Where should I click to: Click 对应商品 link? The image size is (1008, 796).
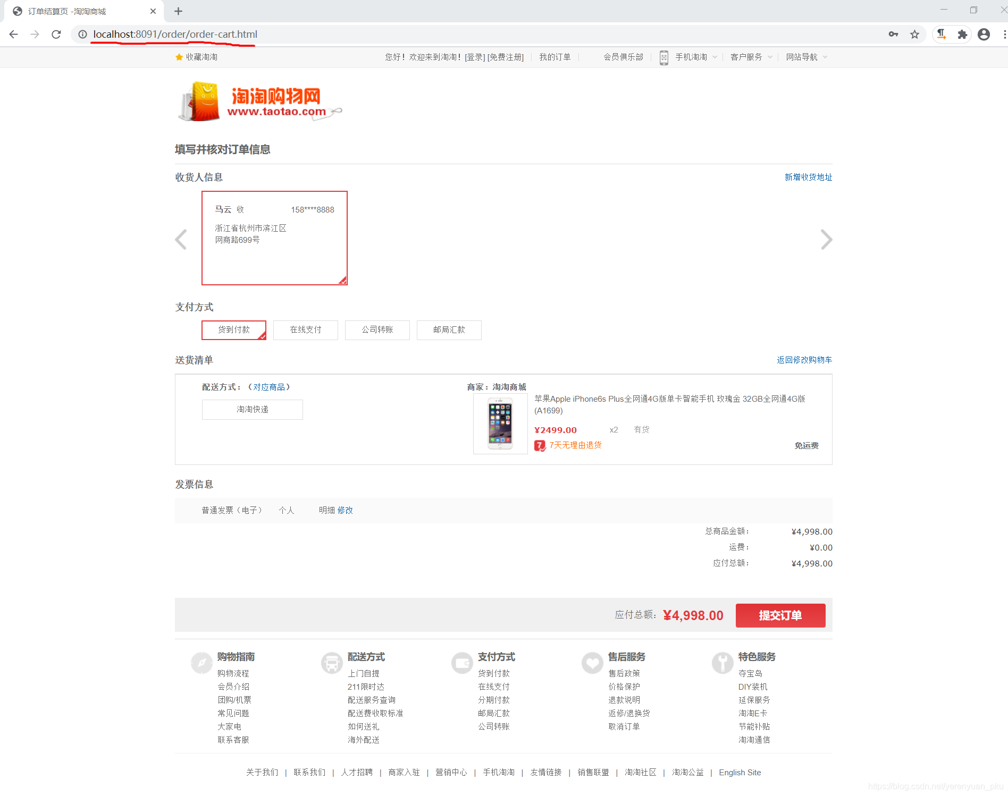[x=269, y=387]
